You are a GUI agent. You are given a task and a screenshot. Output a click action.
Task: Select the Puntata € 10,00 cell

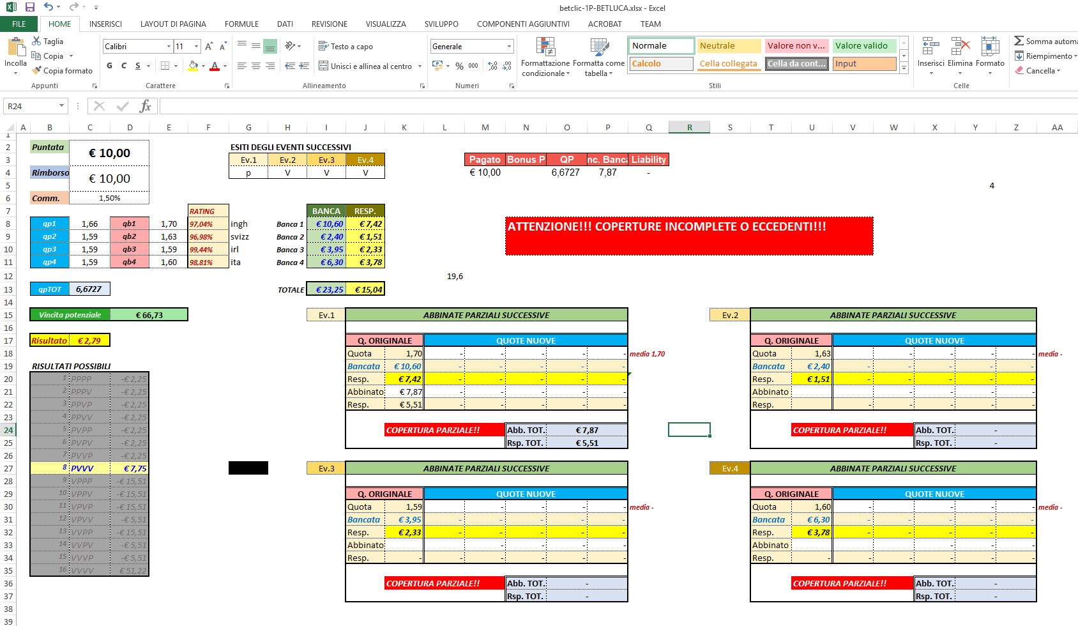[109, 153]
